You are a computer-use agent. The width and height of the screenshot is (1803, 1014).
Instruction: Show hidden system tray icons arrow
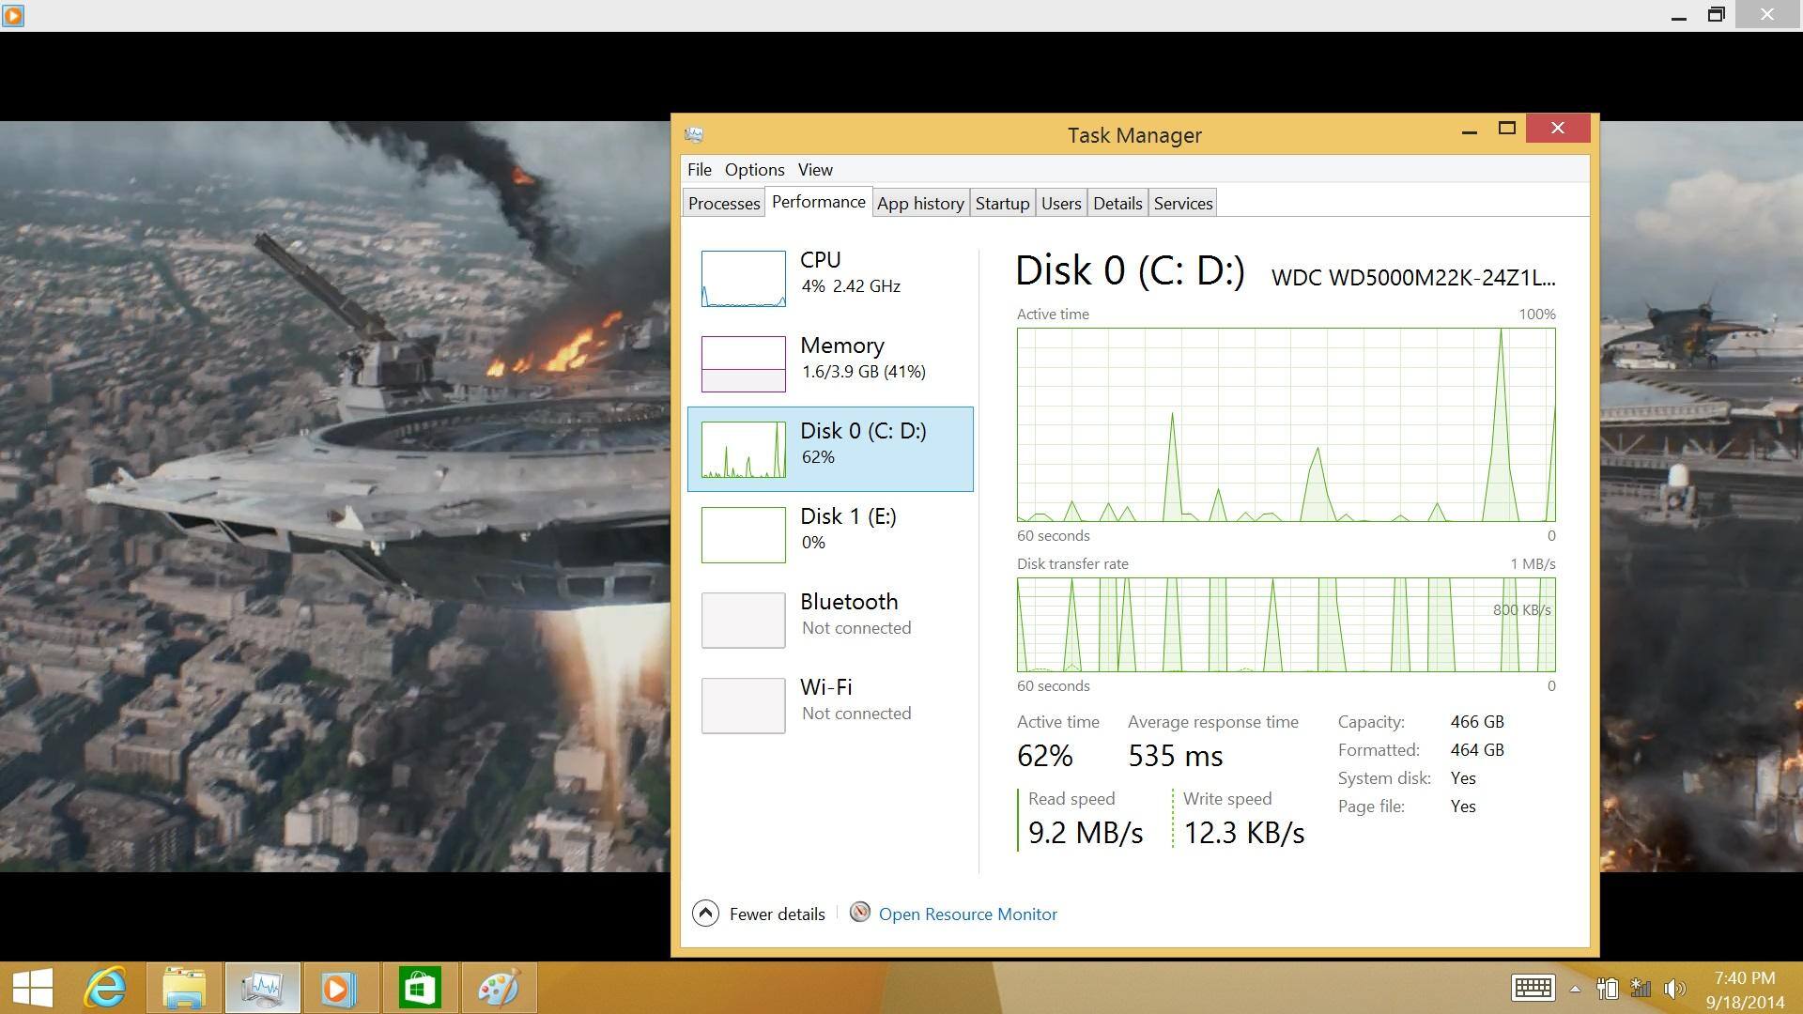(x=1575, y=989)
